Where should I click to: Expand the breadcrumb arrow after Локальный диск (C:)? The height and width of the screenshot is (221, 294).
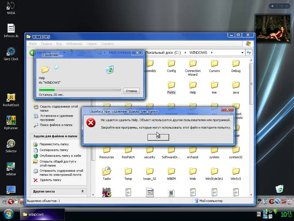coord(185,53)
